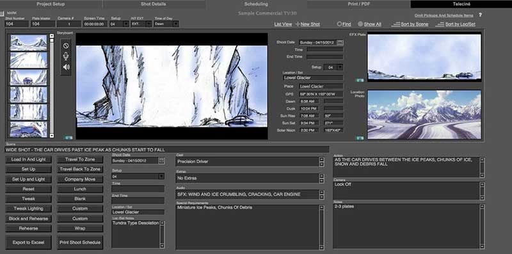
Task: Select the Show All radio button
Action: click(x=360, y=24)
